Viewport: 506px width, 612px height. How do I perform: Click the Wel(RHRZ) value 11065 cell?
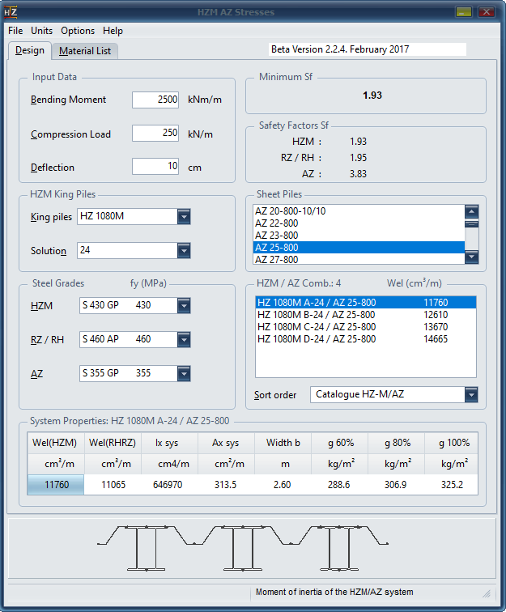(113, 485)
